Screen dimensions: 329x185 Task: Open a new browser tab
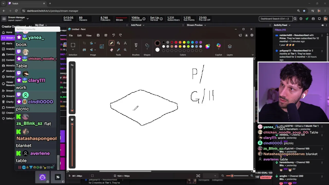tap(50, 4)
